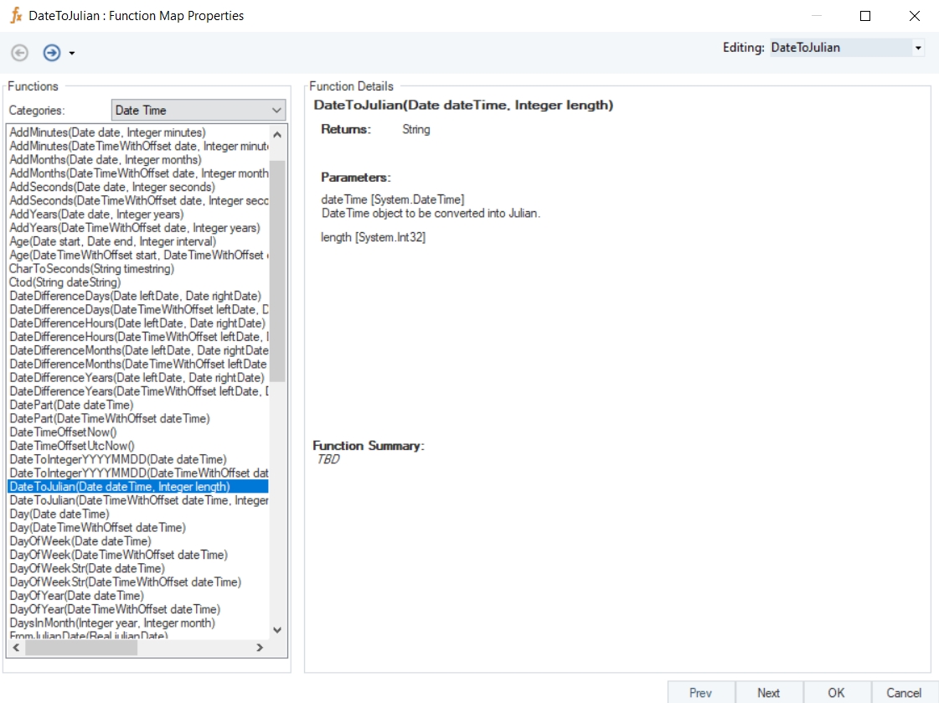Select DateToIntegerYYYYMMDD(Date dateTime) entry

tap(117, 459)
